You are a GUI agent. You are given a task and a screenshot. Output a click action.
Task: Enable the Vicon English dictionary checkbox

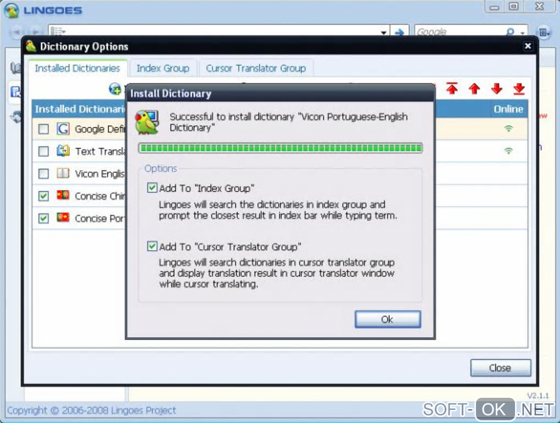point(43,174)
